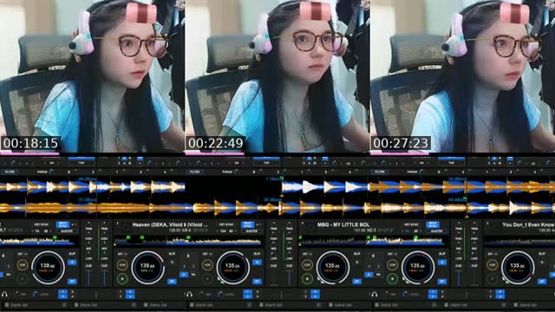Click the Heaven deck jog wheel showing 139
This screenshot has height=312, width=555.
pyautogui.click(x=147, y=268)
